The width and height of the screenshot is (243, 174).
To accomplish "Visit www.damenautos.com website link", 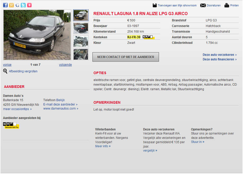I will tap(60, 109).
